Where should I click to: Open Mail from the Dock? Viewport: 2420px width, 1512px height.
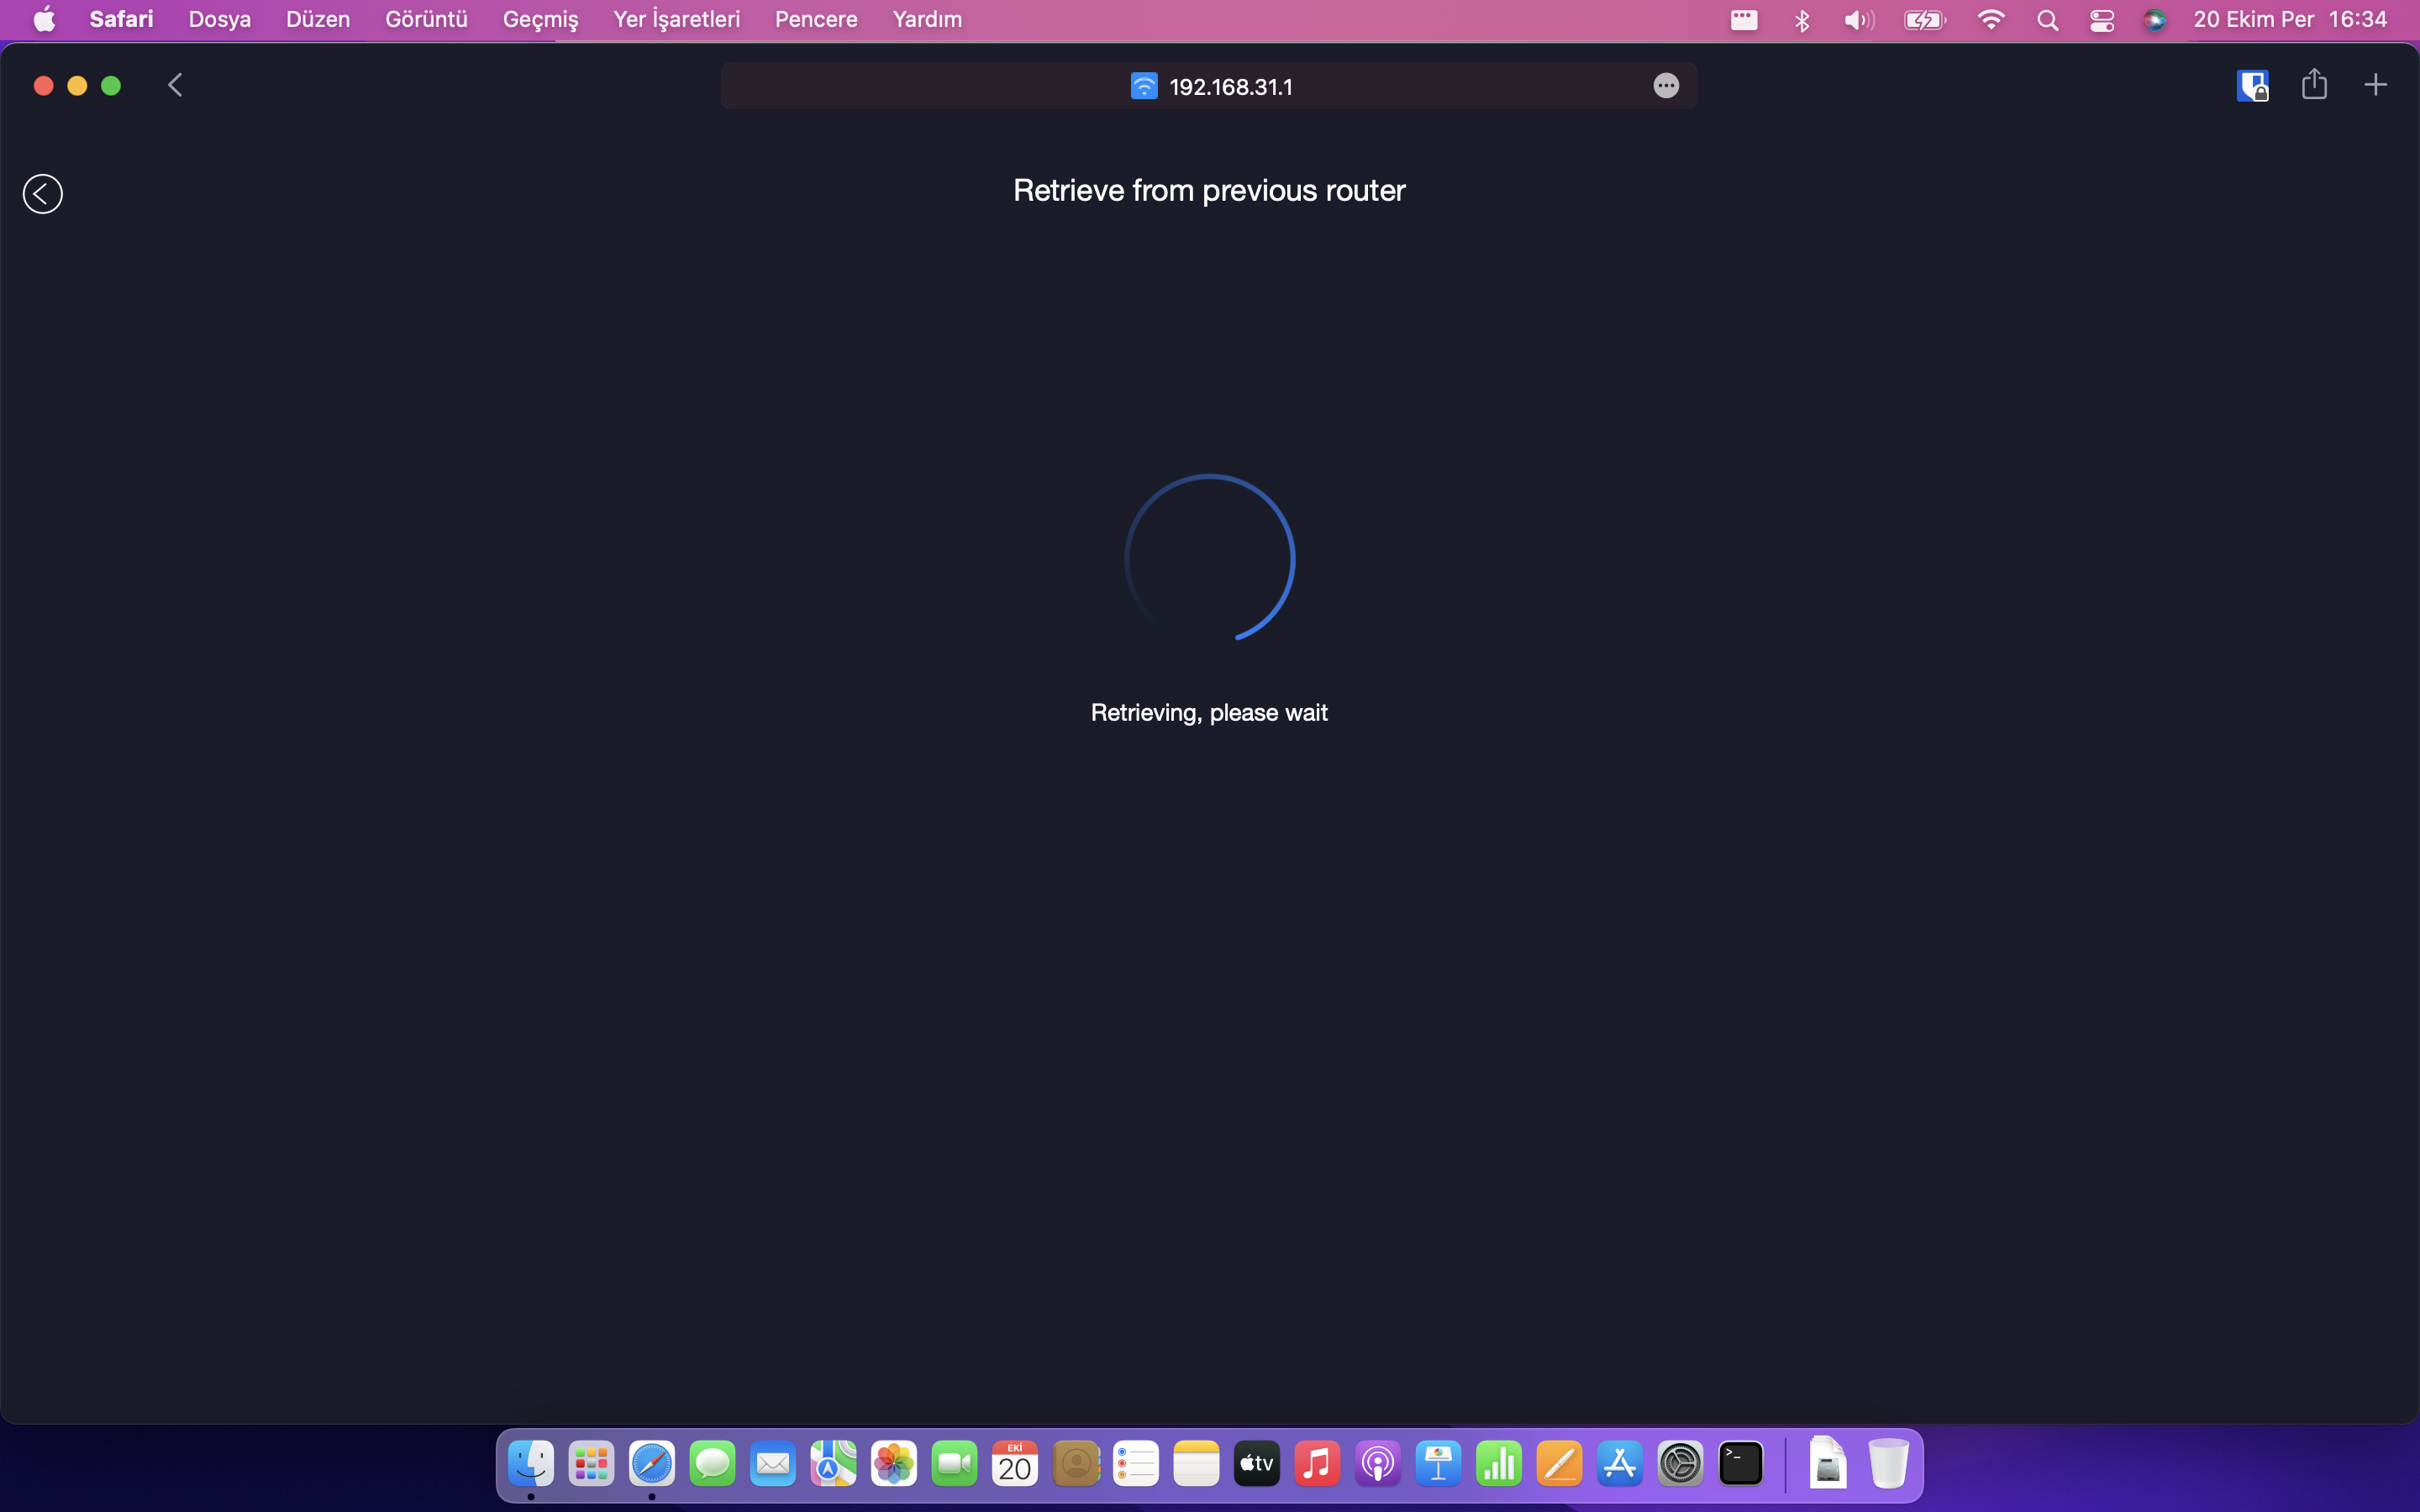(x=773, y=1464)
